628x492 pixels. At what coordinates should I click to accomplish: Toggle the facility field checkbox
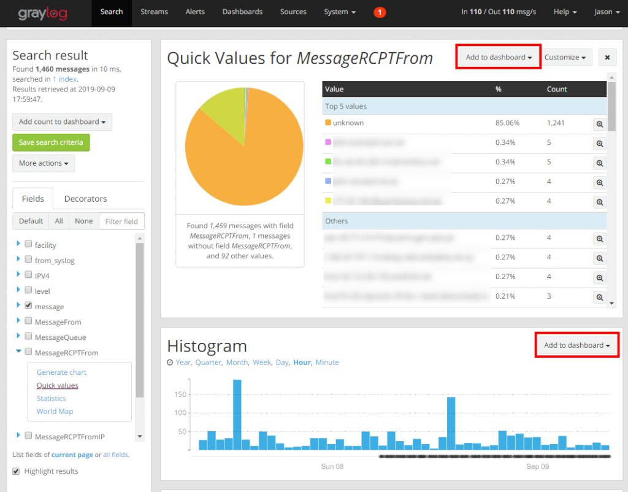pyautogui.click(x=28, y=244)
